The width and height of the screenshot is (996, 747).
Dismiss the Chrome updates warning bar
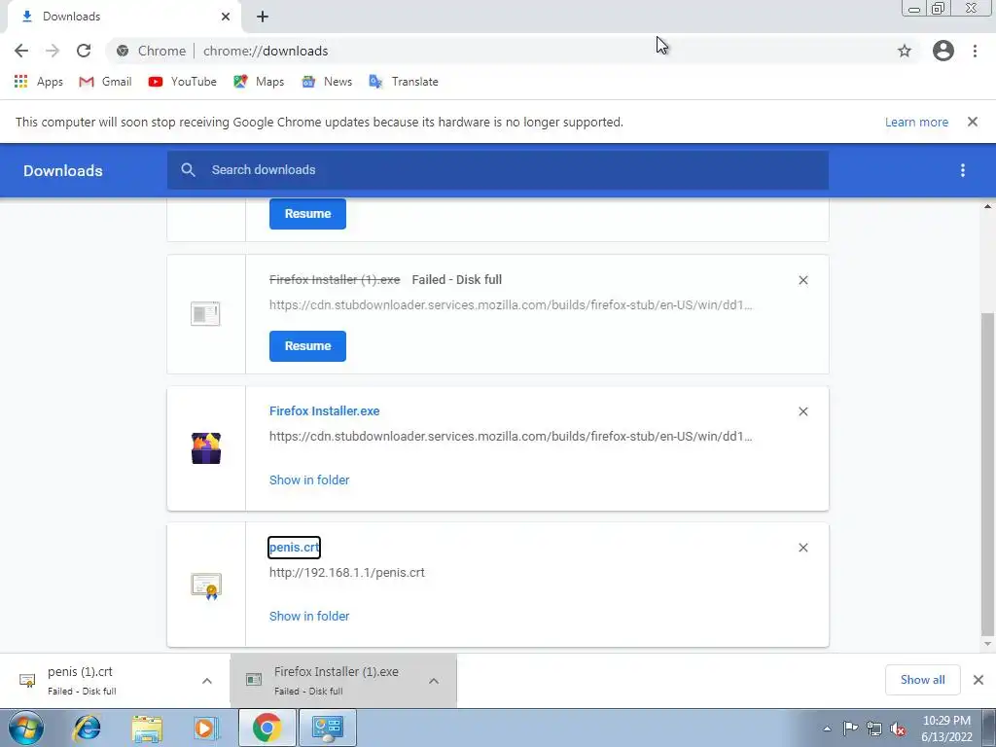point(973,122)
